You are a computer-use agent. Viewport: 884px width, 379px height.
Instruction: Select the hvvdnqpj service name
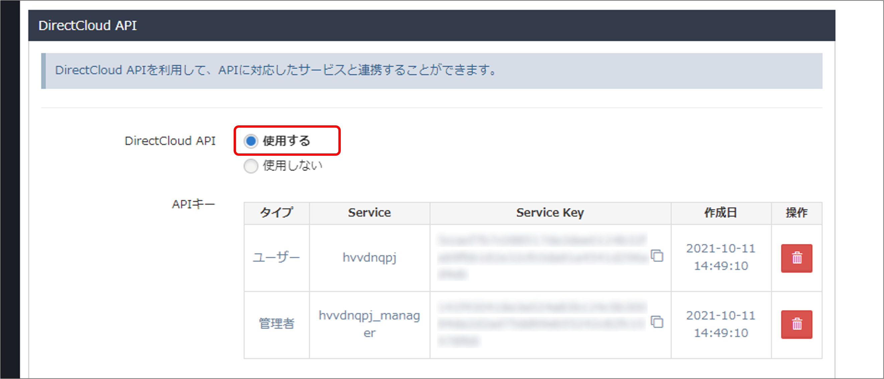coord(370,258)
